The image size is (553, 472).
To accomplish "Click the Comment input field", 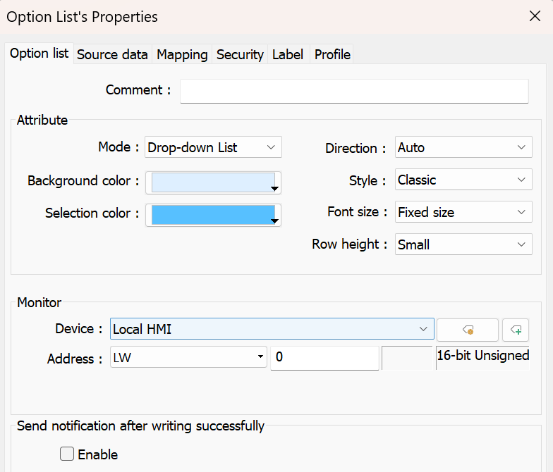I will click(x=354, y=91).
